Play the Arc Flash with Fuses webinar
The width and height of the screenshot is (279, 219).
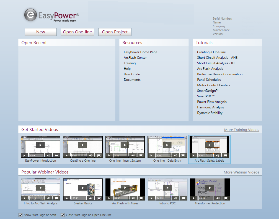coord(125,188)
